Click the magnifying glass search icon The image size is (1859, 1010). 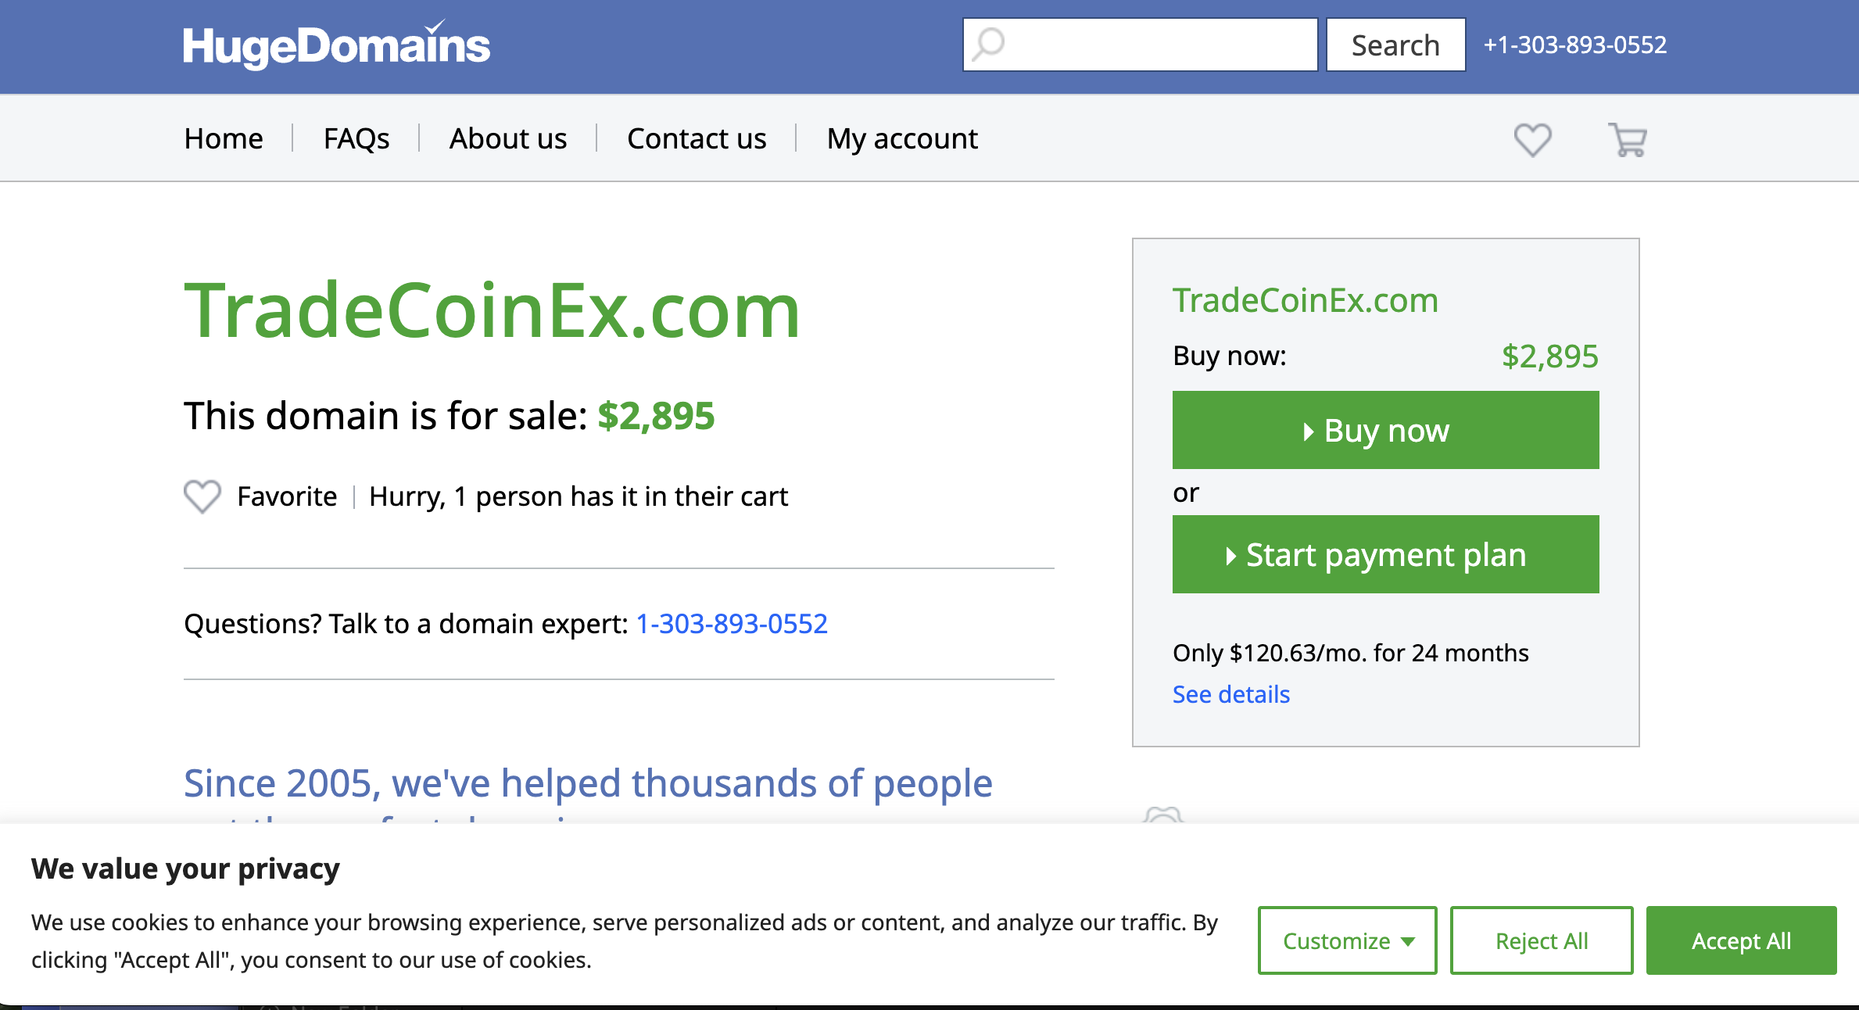tap(989, 45)
